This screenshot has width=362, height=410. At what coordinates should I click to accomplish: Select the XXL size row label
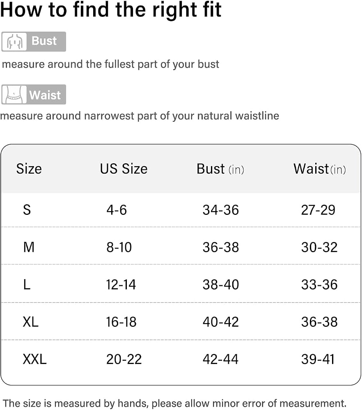35,359
